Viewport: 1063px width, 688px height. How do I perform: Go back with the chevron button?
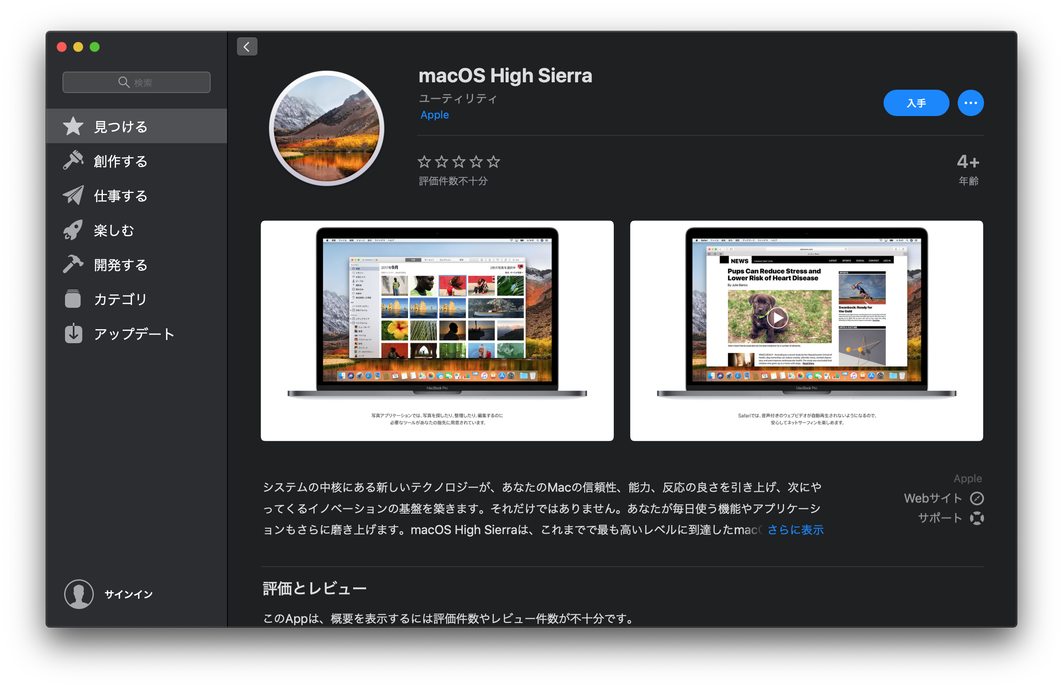(247, 46)
